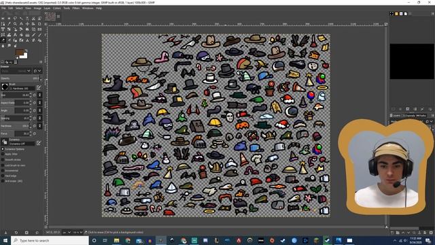Select the Smudge tool
This screenshot has width=435, height=245.
click(x=9, y=46)
